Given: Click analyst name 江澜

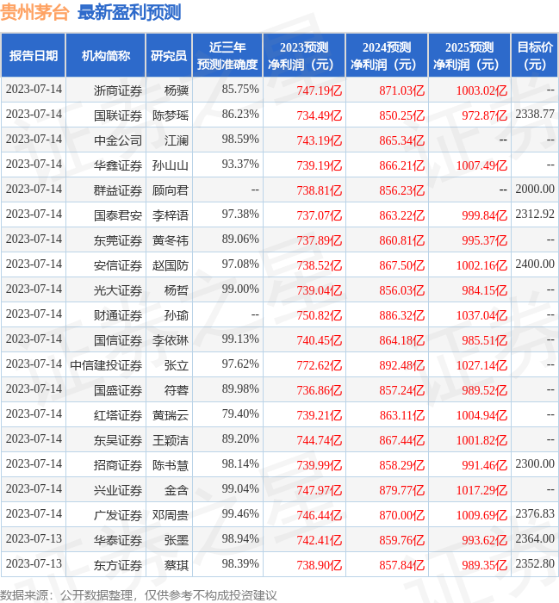Looking at the screenshot, I should click(177, 140).
